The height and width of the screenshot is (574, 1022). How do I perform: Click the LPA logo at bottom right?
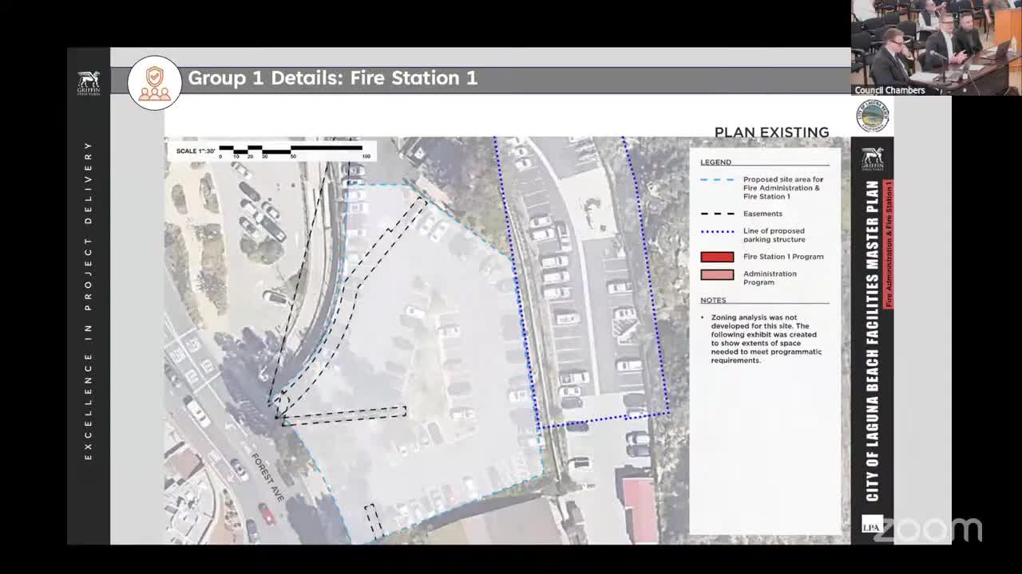point(872,525)
